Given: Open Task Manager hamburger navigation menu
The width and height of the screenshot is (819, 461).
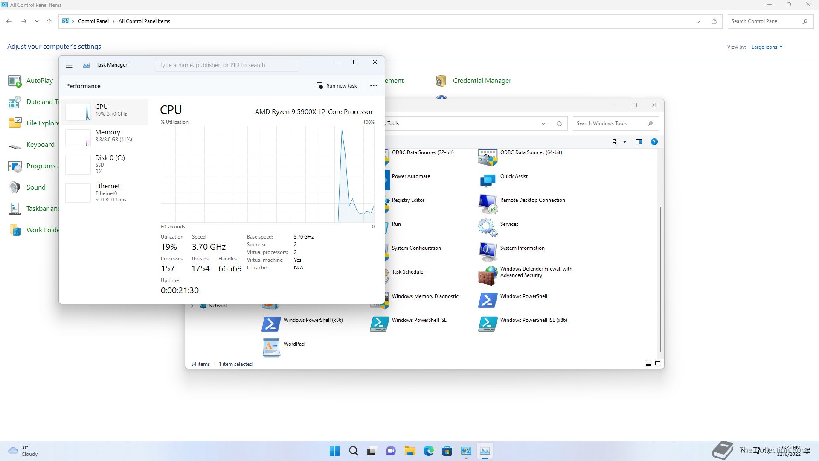Looking at the screenshot, I should pyautogui.click(x=69, y=65).
